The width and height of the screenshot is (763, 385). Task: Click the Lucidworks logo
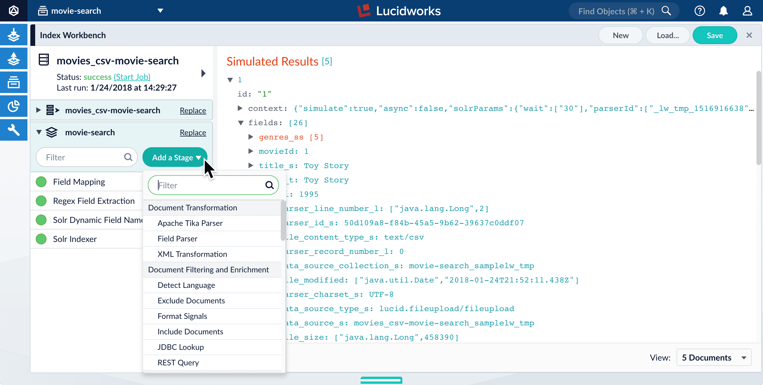click(399, 11)
